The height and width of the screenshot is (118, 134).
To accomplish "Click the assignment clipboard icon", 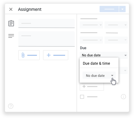I will pyautogui.click(x=11, y=23).
